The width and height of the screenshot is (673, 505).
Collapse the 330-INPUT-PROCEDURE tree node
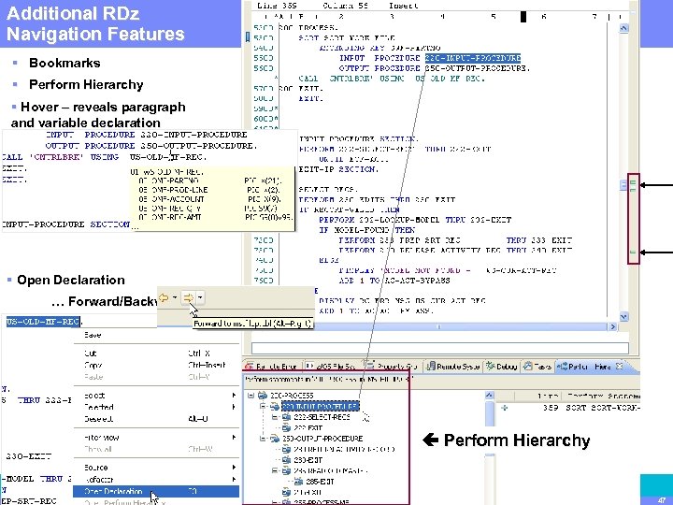pos(263,406)
